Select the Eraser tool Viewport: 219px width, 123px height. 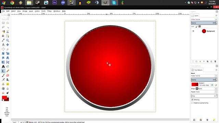pyautogui.click(x=8, y=75)
